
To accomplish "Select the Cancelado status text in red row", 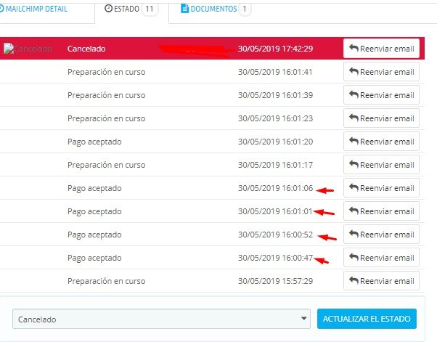I will coord(86,49).
